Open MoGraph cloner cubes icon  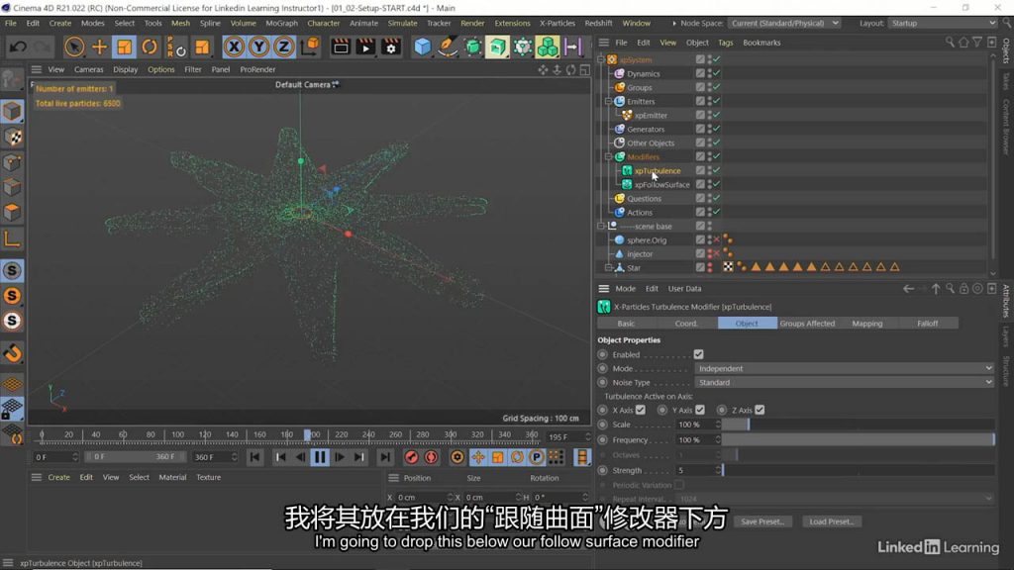click(547, 47)
